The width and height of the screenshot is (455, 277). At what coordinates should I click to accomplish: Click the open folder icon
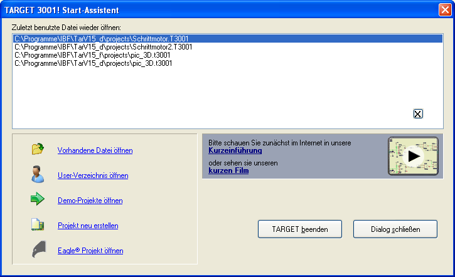(x=38, y=149)
